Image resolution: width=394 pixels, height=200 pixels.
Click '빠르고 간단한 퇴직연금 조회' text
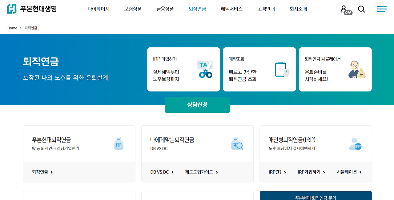(243, 76)
